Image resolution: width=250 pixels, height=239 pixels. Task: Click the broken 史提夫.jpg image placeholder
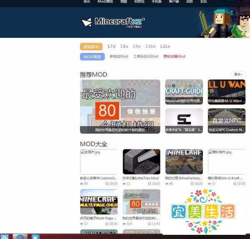[99, 162]
